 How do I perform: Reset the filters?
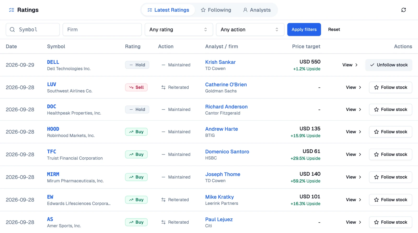pos(334,29)
